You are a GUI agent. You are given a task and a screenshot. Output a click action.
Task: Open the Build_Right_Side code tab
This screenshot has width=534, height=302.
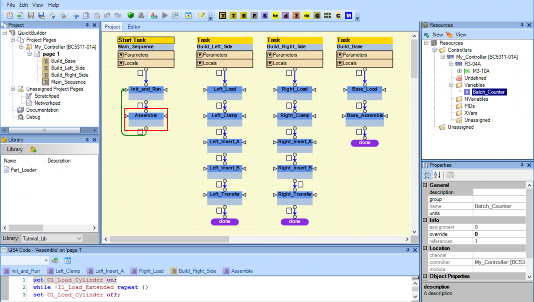pyautogui.click(x=194, y=271)
